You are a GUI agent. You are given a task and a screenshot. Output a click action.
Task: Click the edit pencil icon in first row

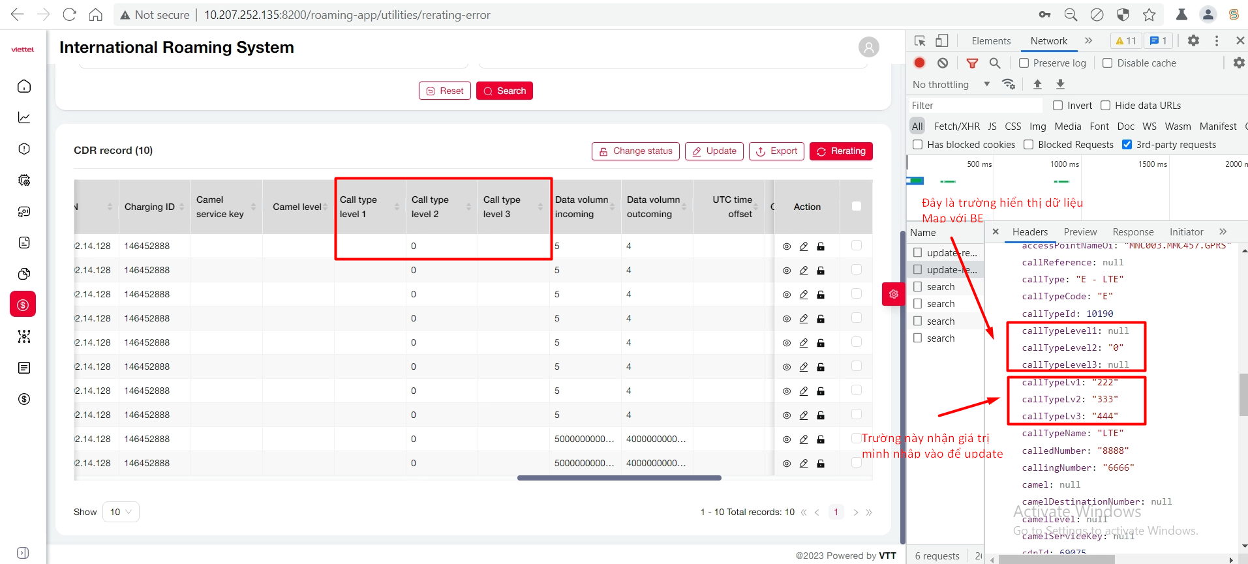click(x=804, y=246)
